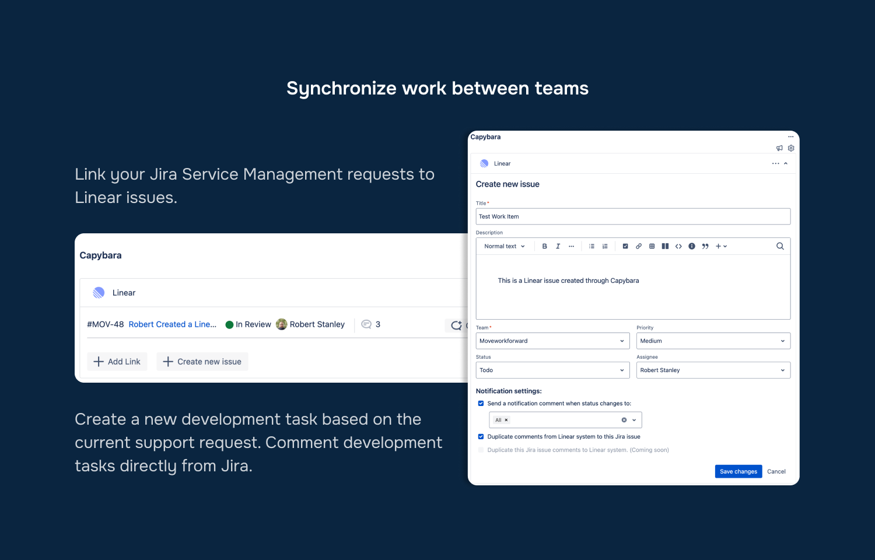Insert a table into the description
The image size is (875, 560).
pos(652,246)
